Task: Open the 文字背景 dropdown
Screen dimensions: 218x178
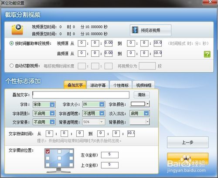Action: 44,122
